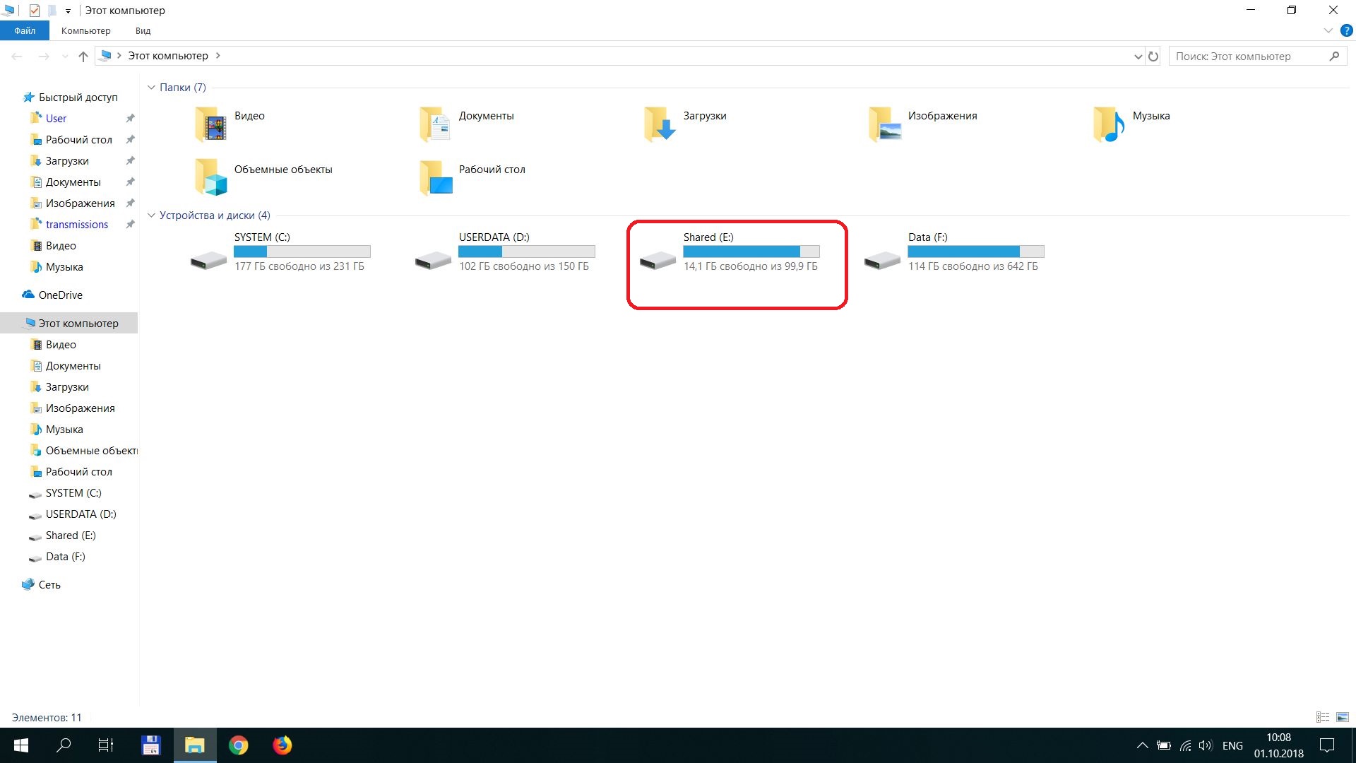Select OneDrive in the navigation pane
1356x763 pixels.
tap(60, 295)
